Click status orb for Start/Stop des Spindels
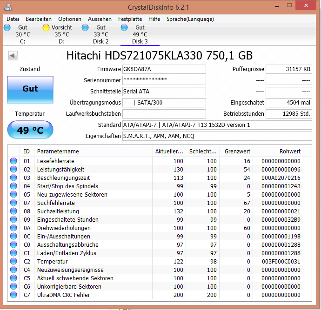The height and width of the screenshot is (310, 321). point(13,186)
